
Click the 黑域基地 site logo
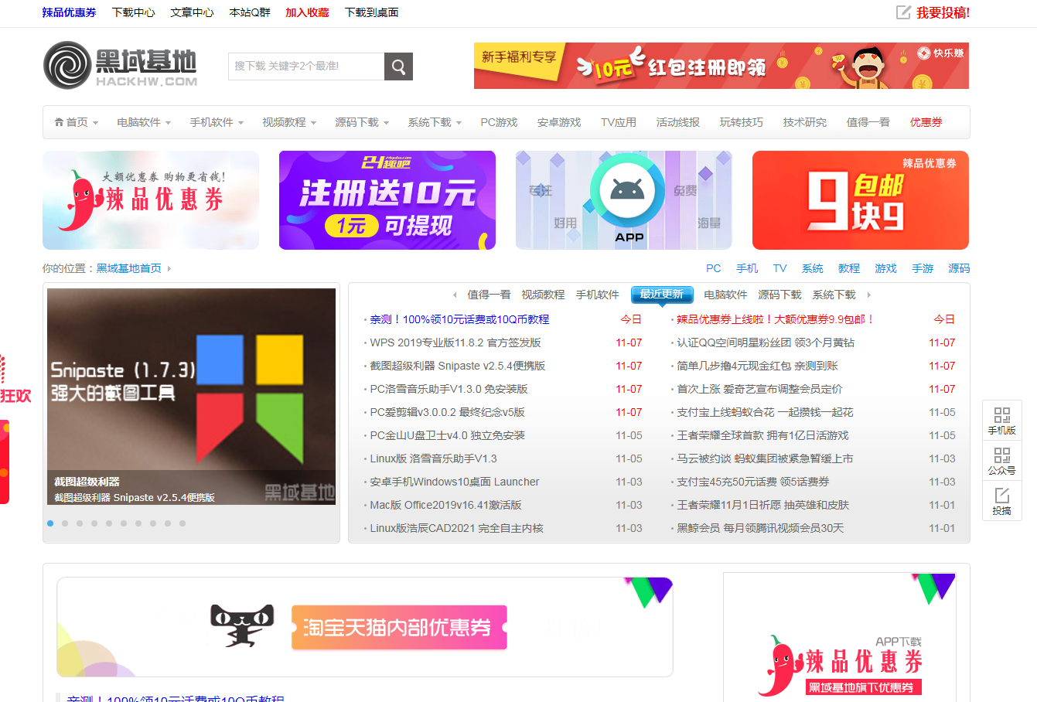[x=121, y=66]
